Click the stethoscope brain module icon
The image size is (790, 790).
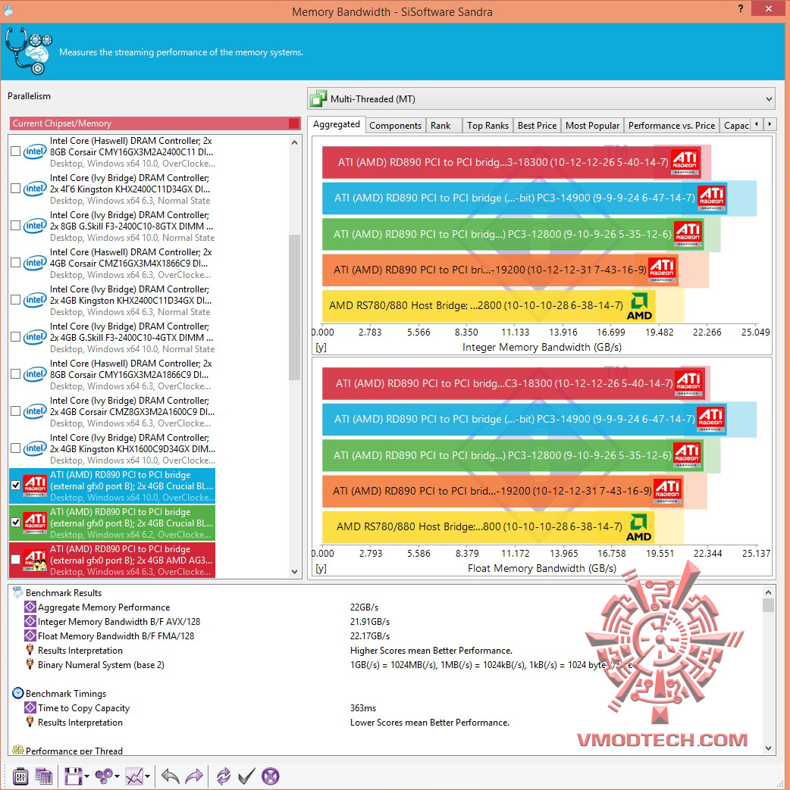(x=29, y=51)
